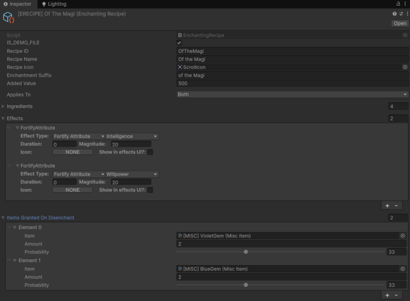Click BlueGem Probability value field 33
410x301 pixels.
397,285
